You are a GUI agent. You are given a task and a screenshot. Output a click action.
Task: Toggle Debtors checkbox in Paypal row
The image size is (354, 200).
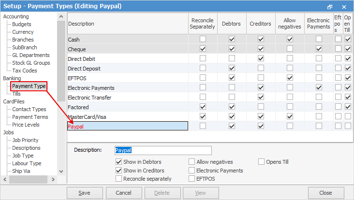[232, 126]
